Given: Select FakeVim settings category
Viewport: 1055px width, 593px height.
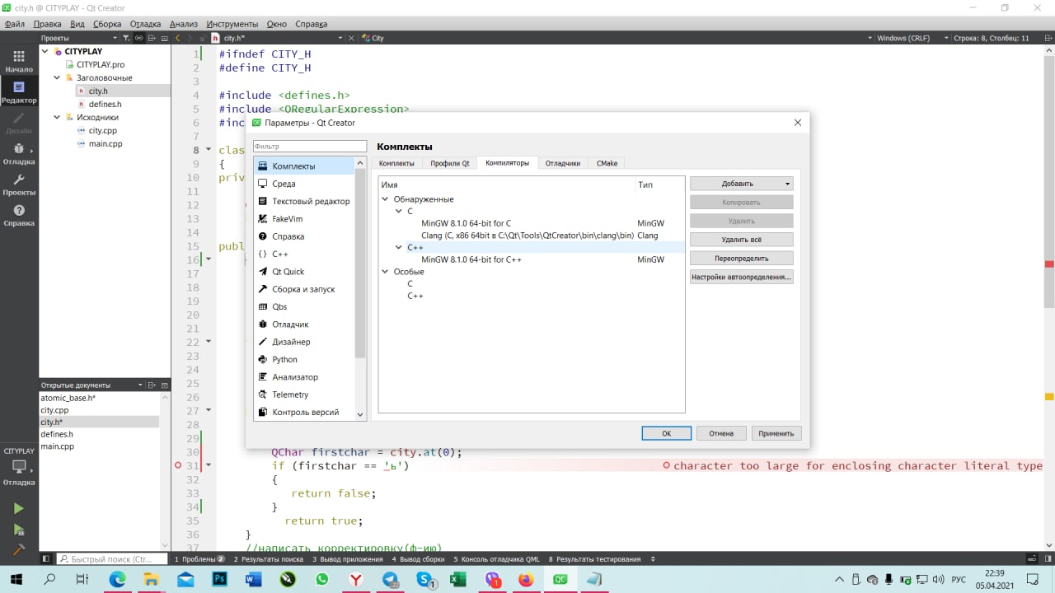Looking at the screenshot, I should point(305,219).
